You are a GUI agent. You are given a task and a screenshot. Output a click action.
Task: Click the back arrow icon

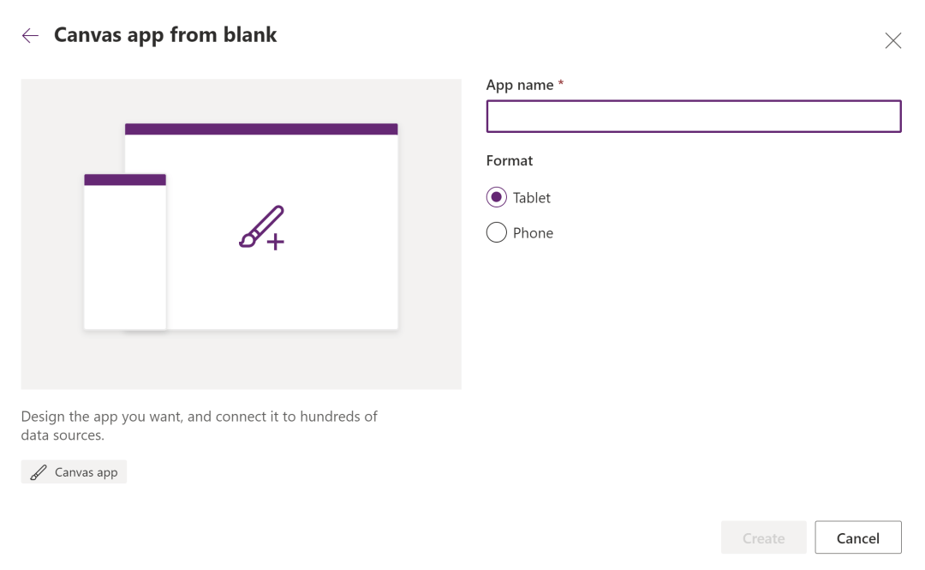pos(31,35)
